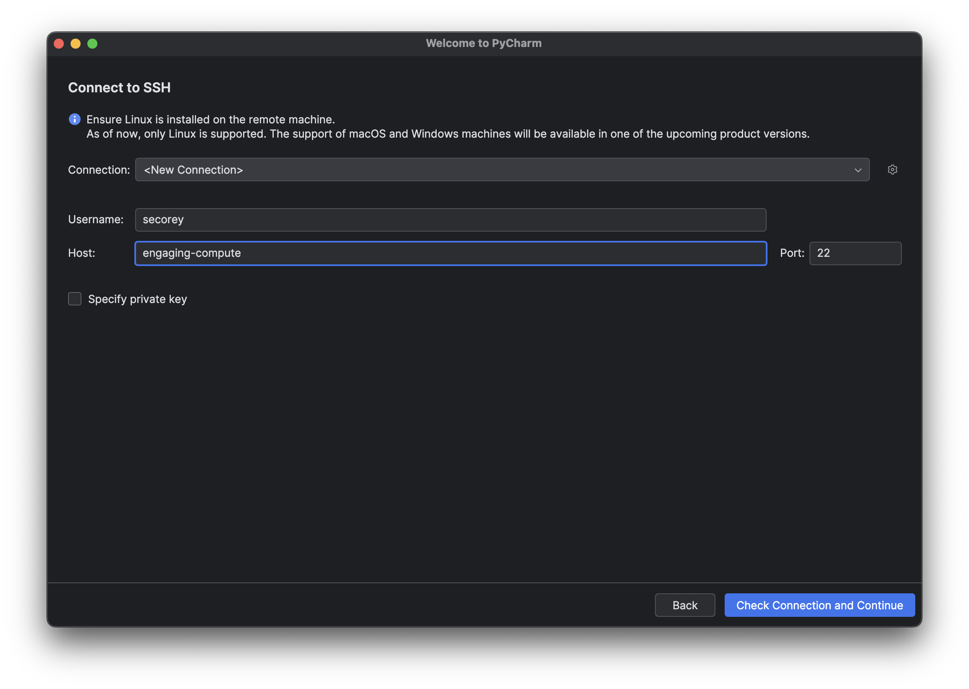Click the green zoom button
The image size is (969, 689).
tap(92, 43)
